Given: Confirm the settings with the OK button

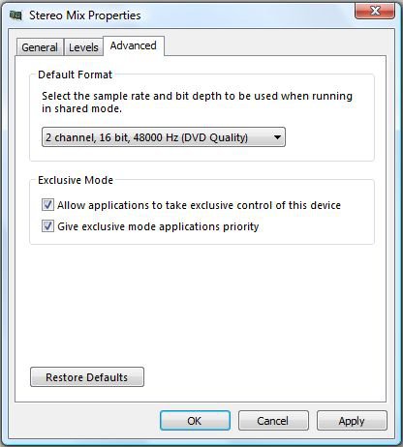Looking at the screenshot, I should point(195,421).
